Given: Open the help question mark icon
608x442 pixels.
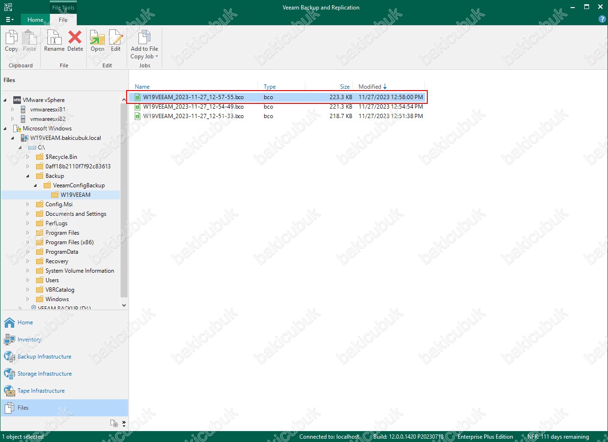Looking at the screenshot, I should click(602, 19).
